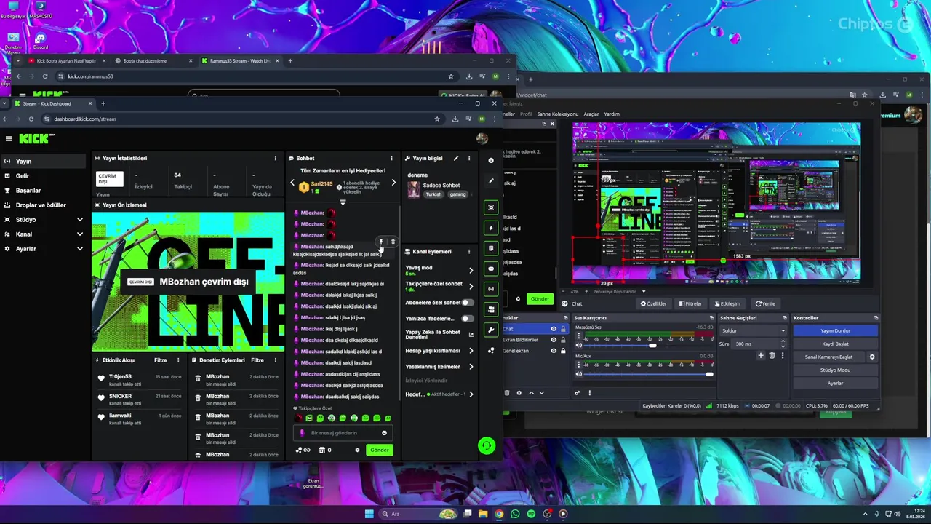The width and height of the screenshot is (931, 524).
Task: Toggle the stream preview widget icon in Kick toolbar
Action: pyautogui.click(x=491, y=207)
